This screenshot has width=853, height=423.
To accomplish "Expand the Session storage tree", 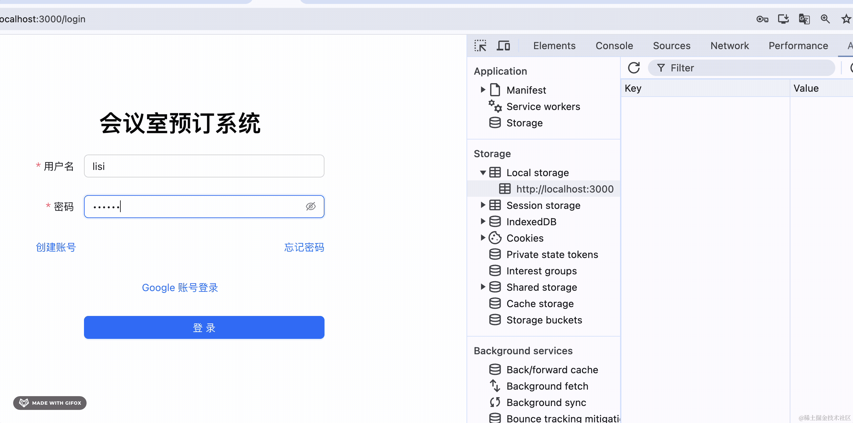I will (483, 205).
